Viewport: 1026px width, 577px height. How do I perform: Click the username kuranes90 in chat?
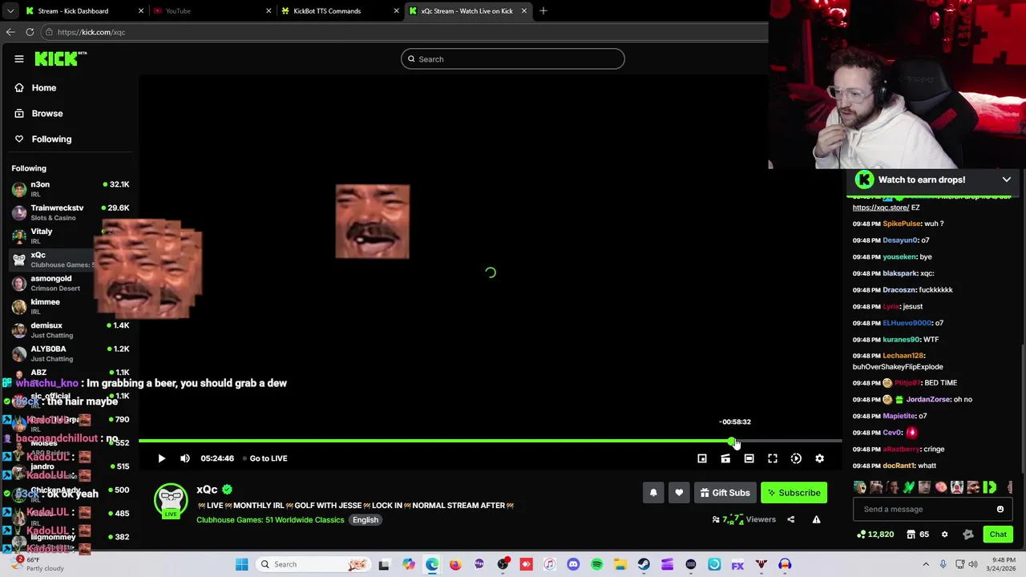click(x=901, y=340)
